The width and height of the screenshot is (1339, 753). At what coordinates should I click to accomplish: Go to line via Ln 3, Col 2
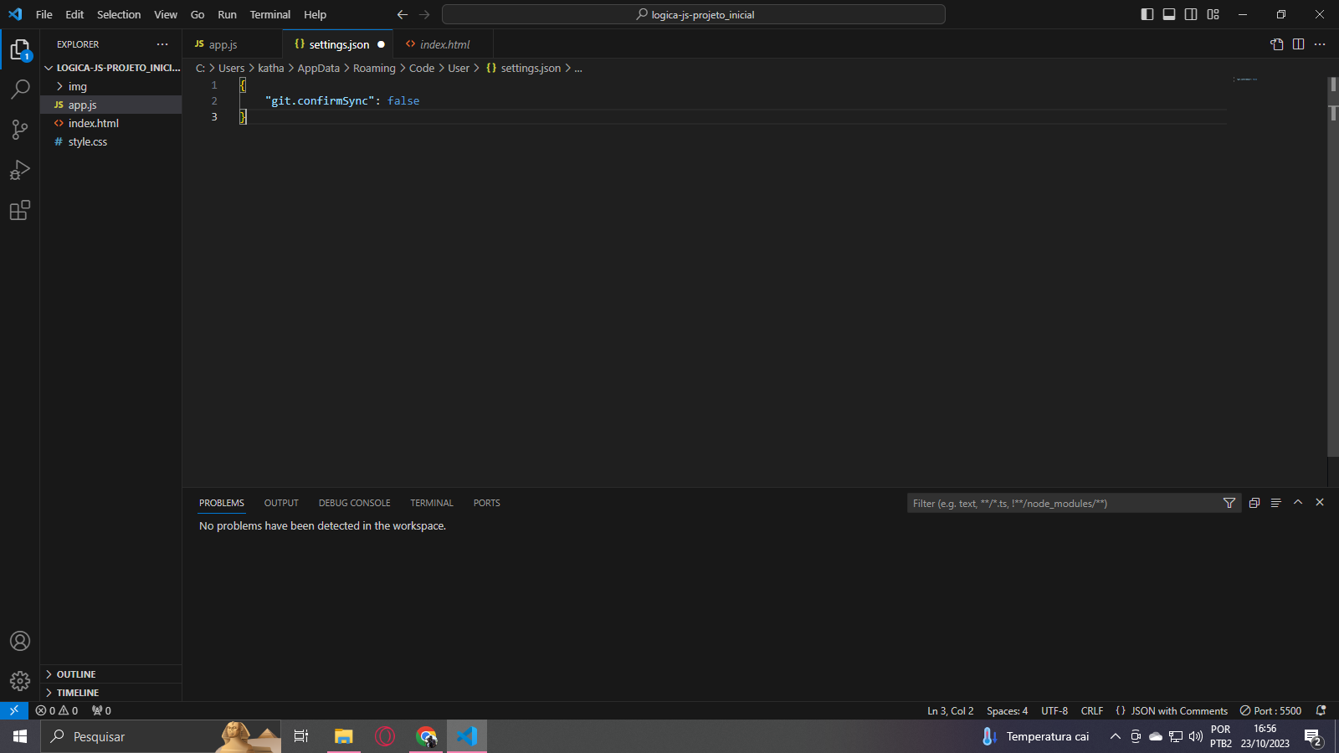(x=950, y=710)
